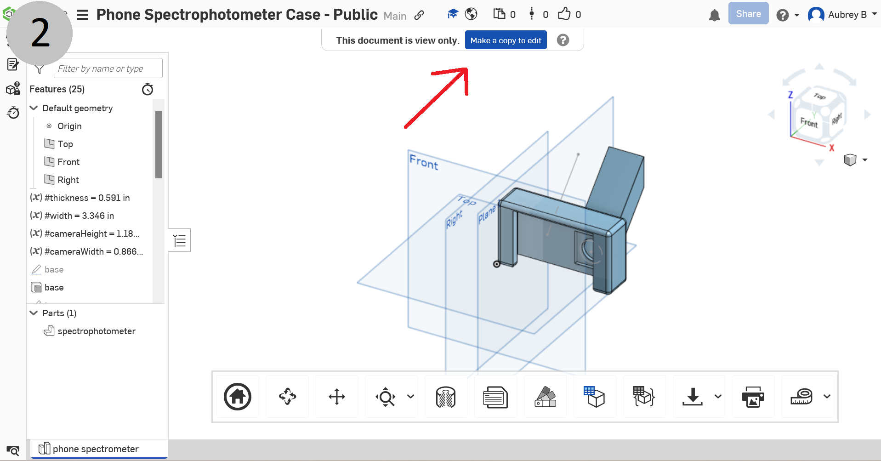Open the hamburger document menu

pos(83,15)
